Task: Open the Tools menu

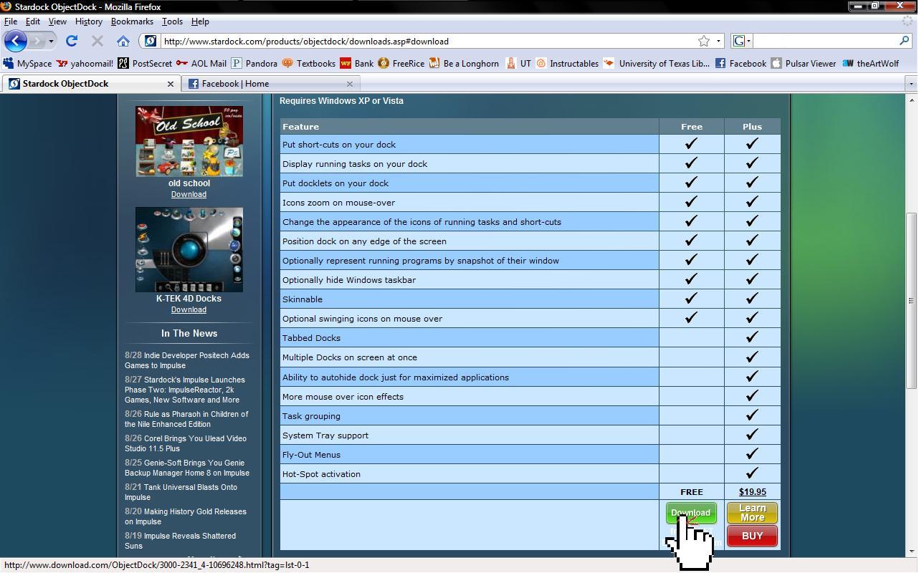Action: 172,21
